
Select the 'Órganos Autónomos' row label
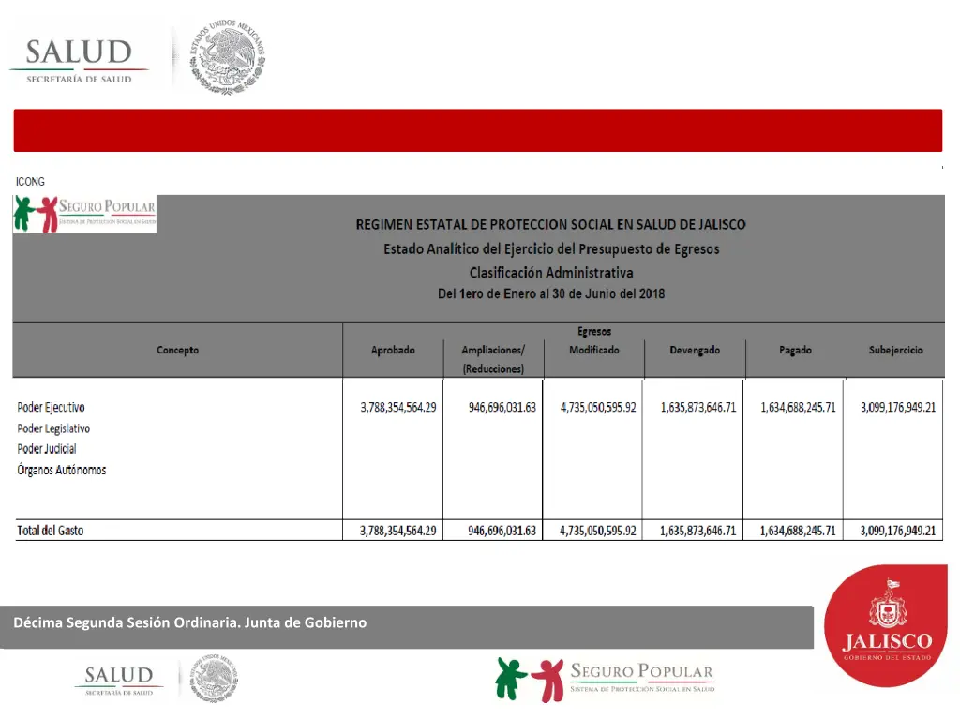61,471
